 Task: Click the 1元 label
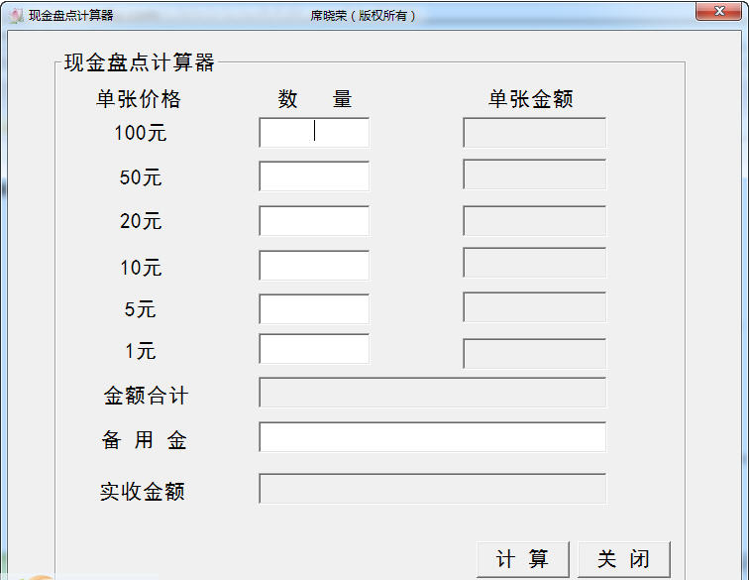pyautogui.click(x=140, y=351)
